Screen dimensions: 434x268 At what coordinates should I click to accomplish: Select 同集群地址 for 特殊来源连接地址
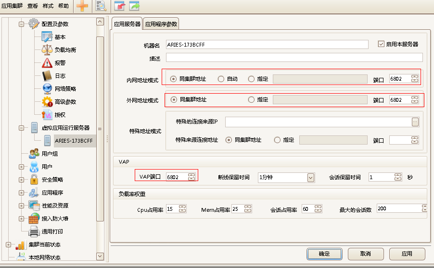click(x=229, y=140)
